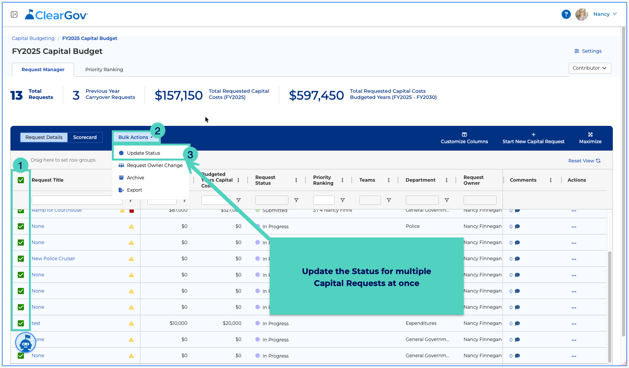Click Customize Columns
The image size is (629, 368).
(464, 138)
